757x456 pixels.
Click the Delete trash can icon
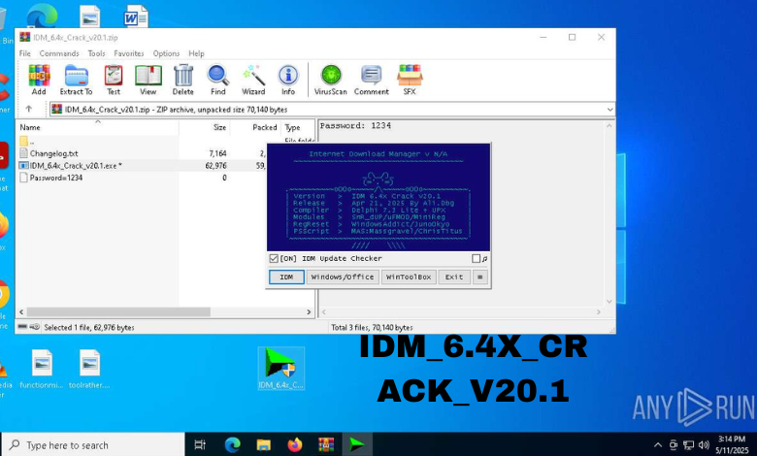pyautogui.click(x=183, y=80)
